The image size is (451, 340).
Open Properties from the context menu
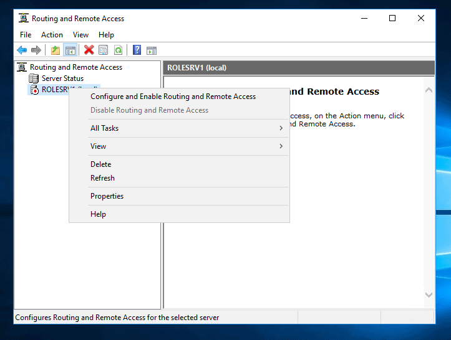click(179, 196)
